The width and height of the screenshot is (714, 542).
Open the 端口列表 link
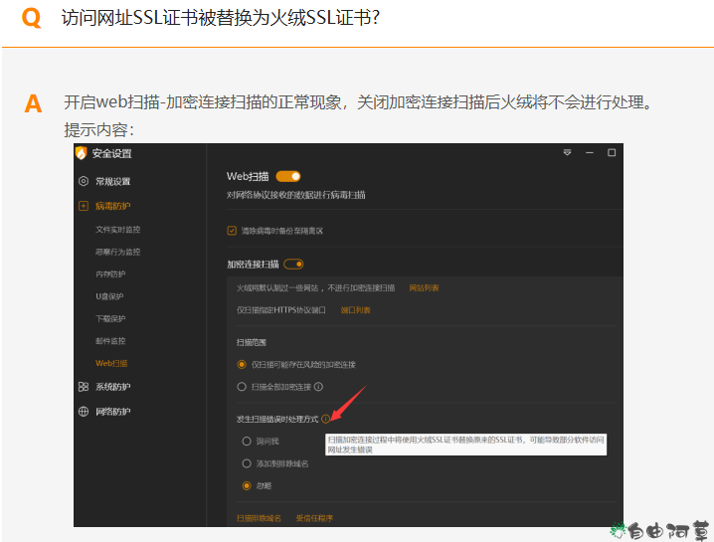pos(356,310)
